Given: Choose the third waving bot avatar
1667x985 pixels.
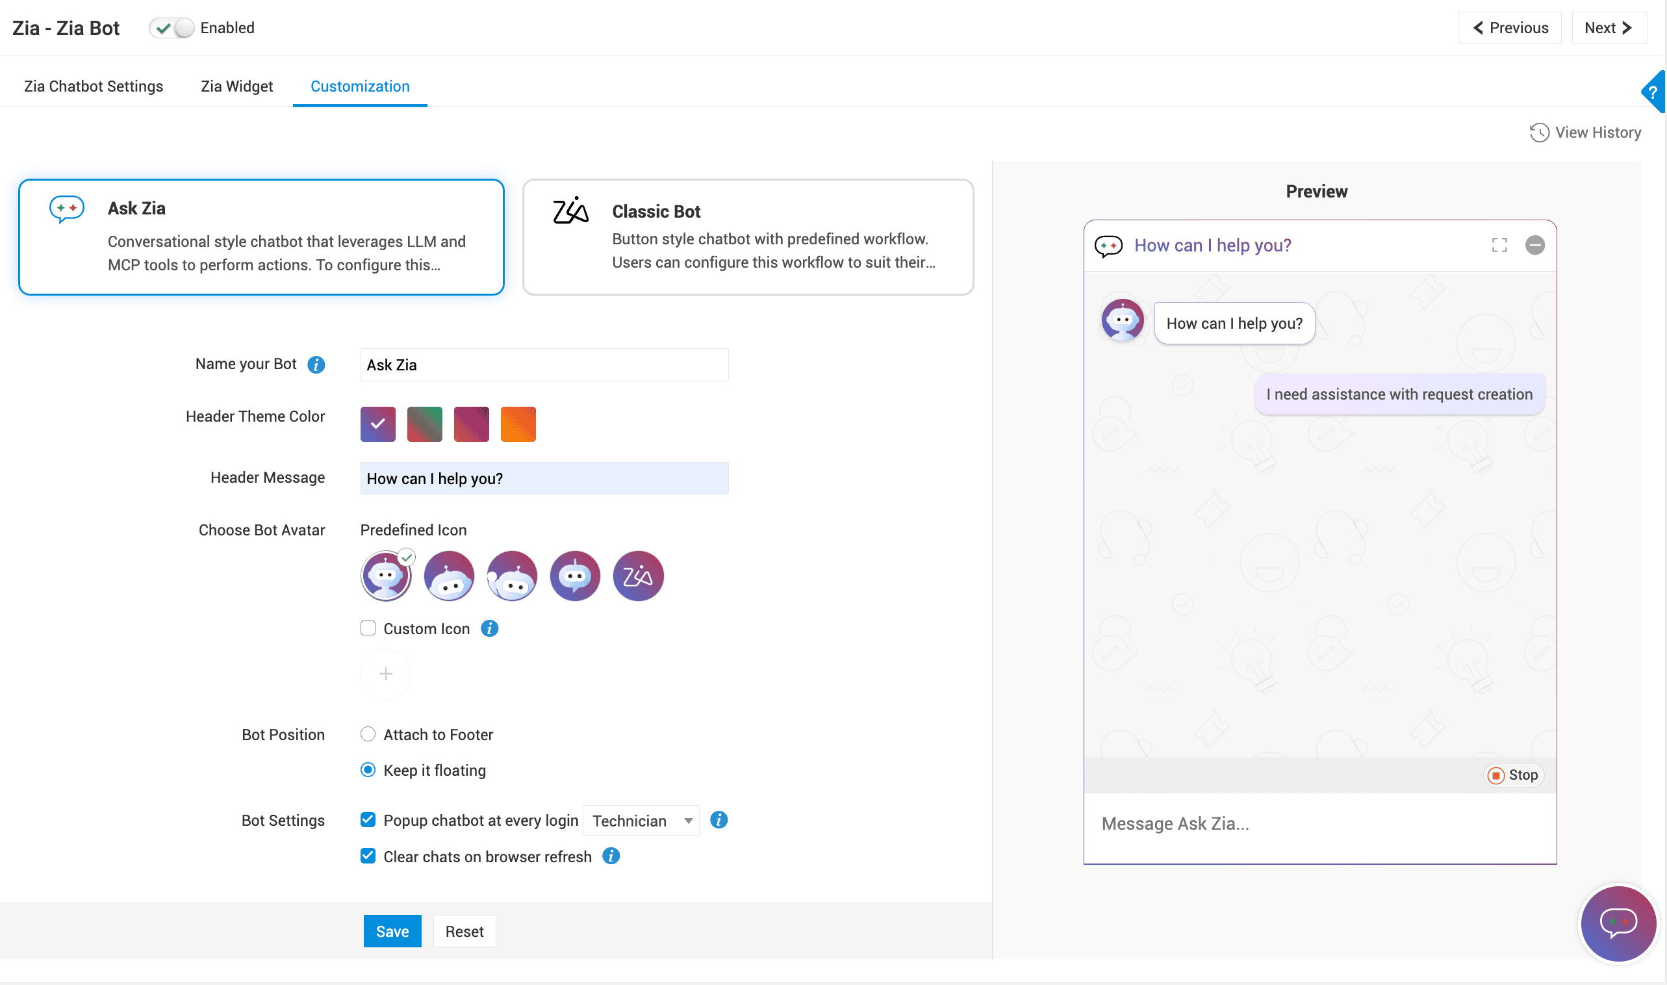Looking at the screenshot, I should click(513, 576).
